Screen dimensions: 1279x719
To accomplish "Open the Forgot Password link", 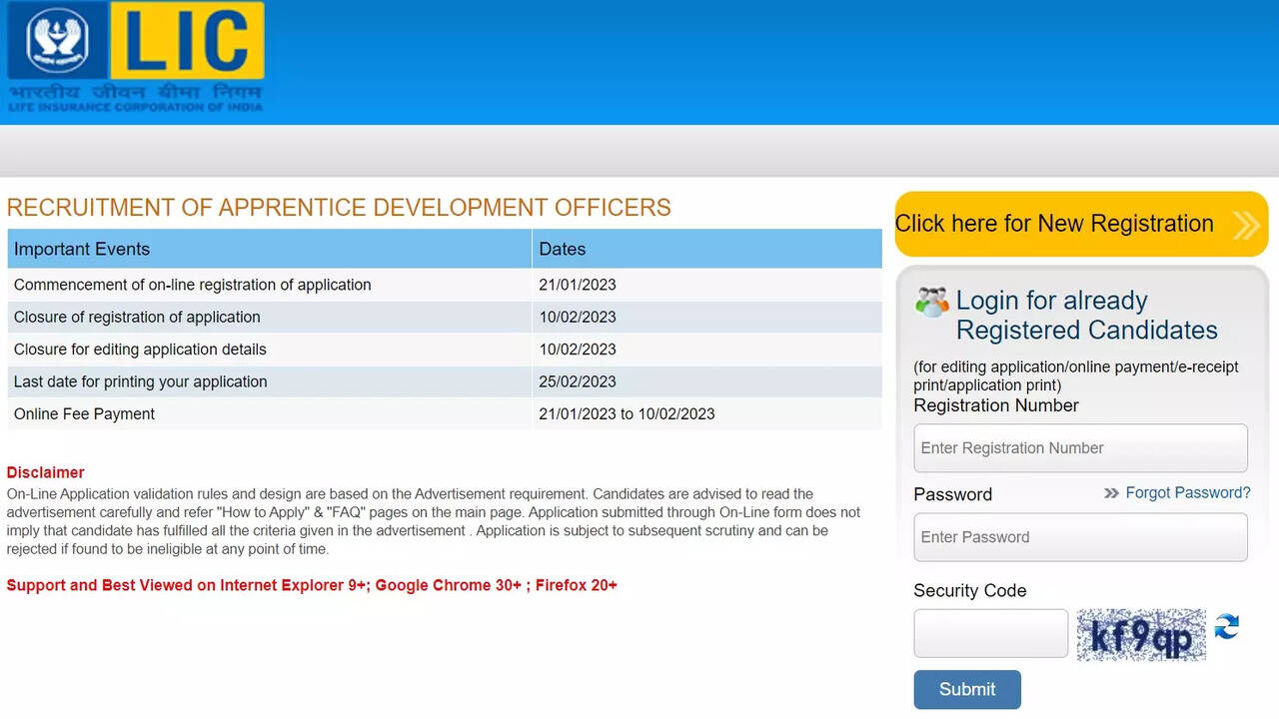I will point(1188,492).
